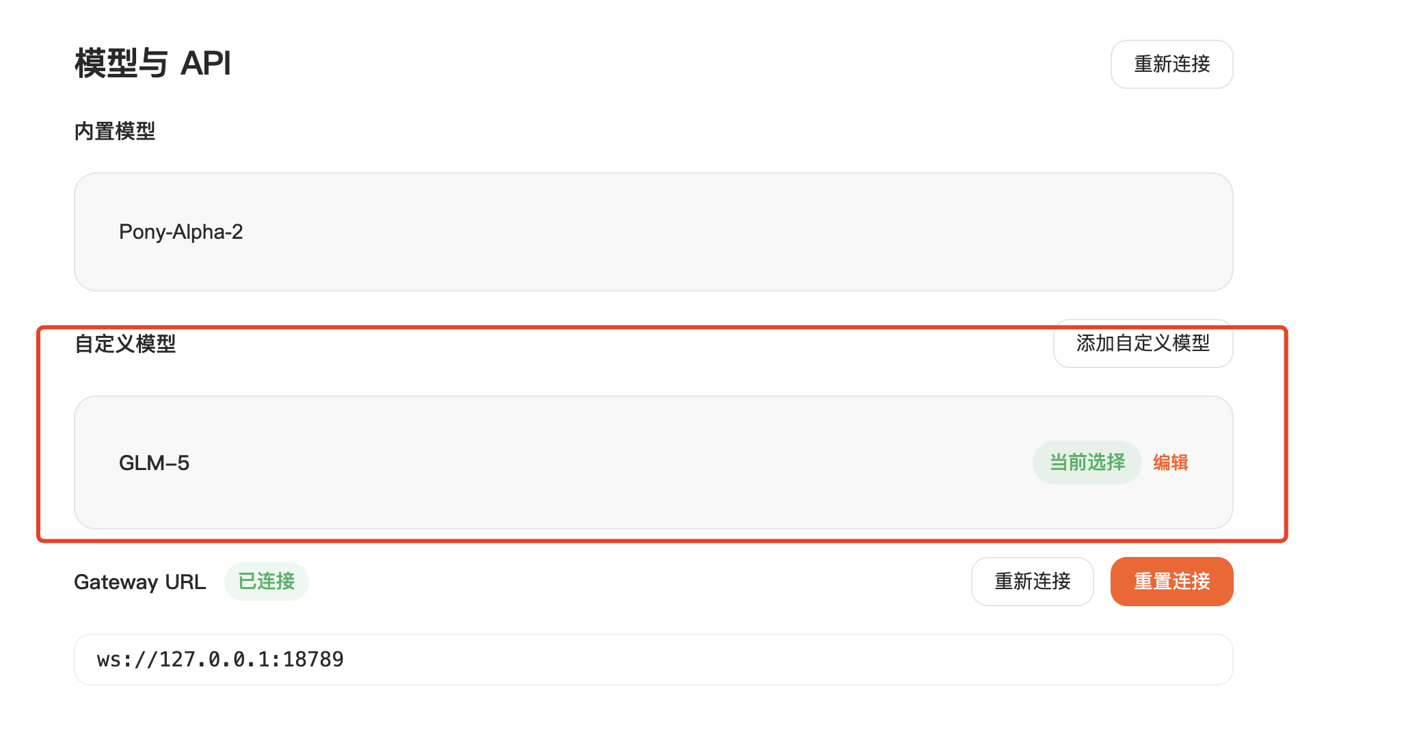Select the Pony-Alpha-2 built-in model
Screen dimensions: 1406x754
pyautogui.click(x=653, y=232)
